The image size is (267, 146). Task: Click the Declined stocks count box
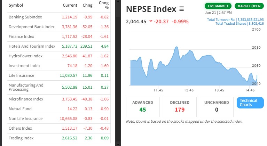click(x=180, y=107)
